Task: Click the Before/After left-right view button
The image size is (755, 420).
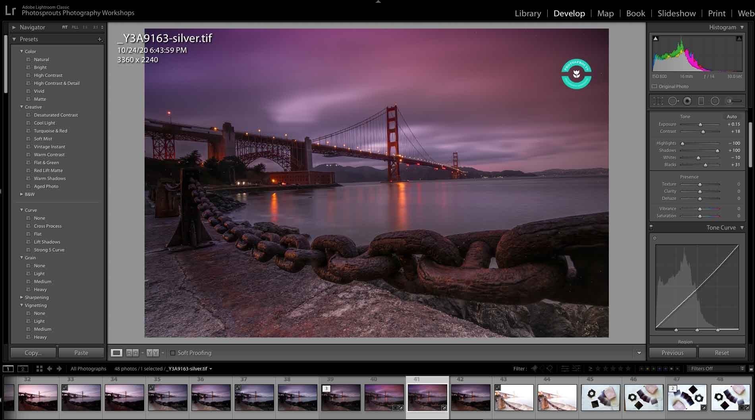Action: point(133,353)
